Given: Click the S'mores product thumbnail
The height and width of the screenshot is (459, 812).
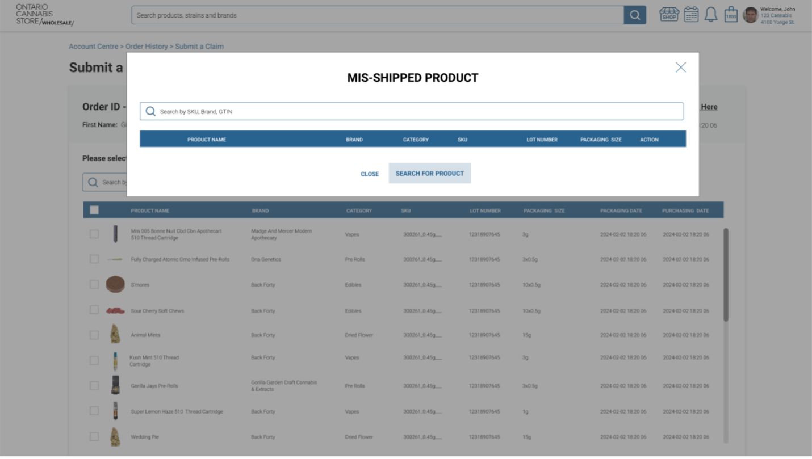Looking at the screenshot, I should (x=115, y=284).
